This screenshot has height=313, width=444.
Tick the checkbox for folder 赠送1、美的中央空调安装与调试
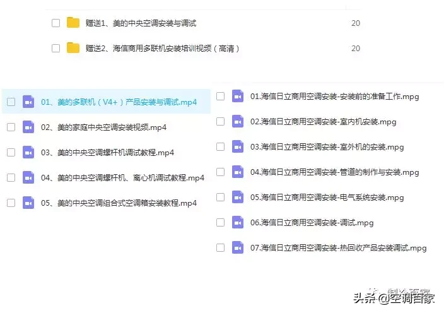click(x=56, y=23)
